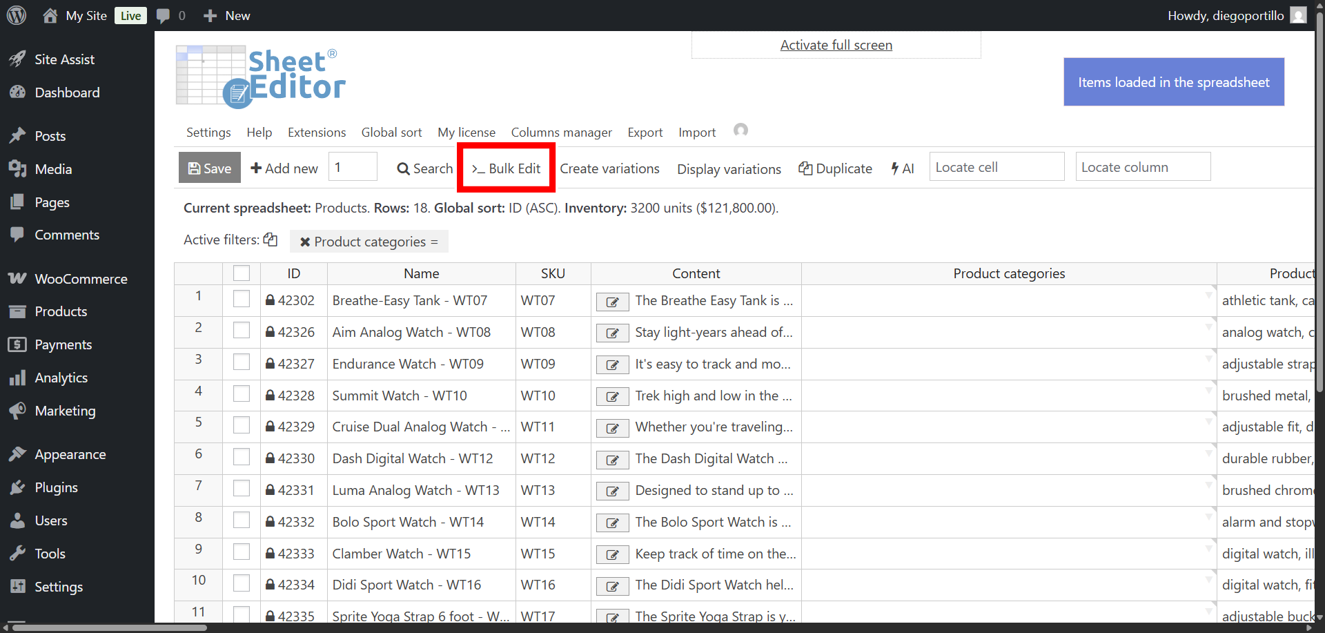Image resolution: width=1325 pixels, height=633 pixels.
Task: Click the comments bubble icon in admin bar
Action: 163,15
